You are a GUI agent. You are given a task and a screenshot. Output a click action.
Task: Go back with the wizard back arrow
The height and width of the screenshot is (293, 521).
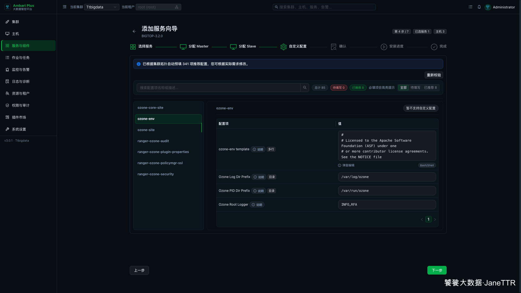[x=134, y=31]
